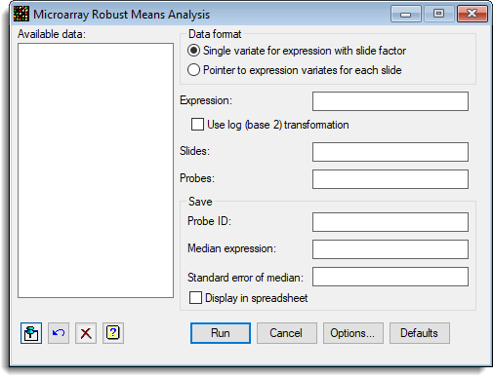
Task: Close the Microarray Robust Means Analysis window
Action: (x=472, y=14)
